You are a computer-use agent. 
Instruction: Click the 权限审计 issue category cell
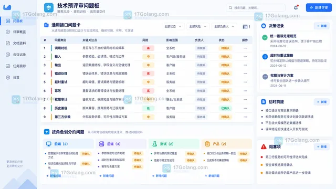point(61,100)
